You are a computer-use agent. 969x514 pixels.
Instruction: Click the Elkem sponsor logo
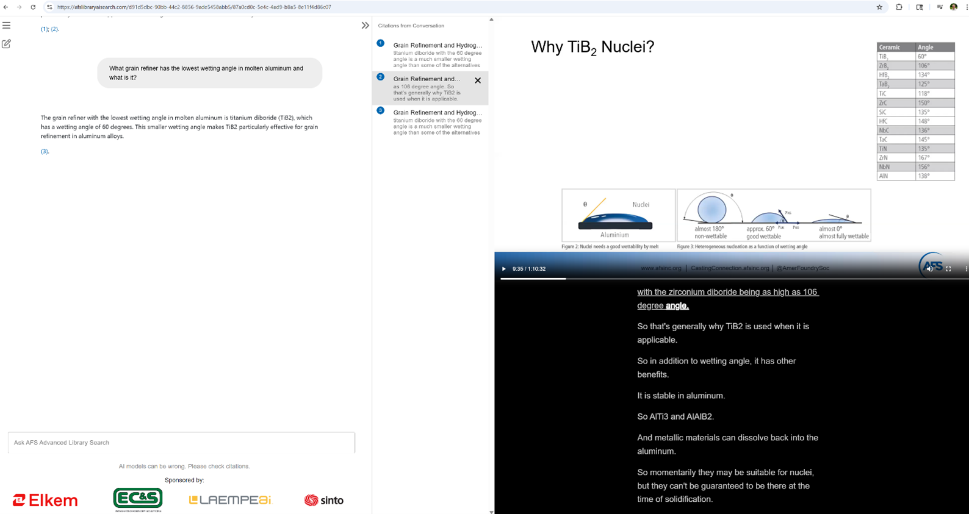coord(46,501)
